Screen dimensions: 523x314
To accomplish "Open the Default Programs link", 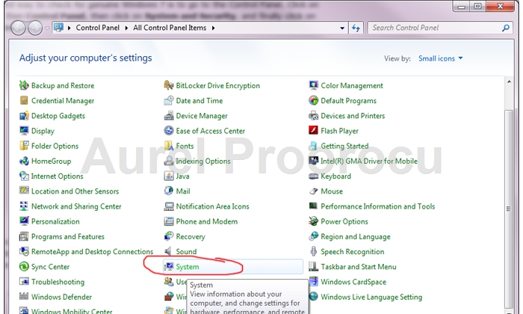I will coord(349,101).
